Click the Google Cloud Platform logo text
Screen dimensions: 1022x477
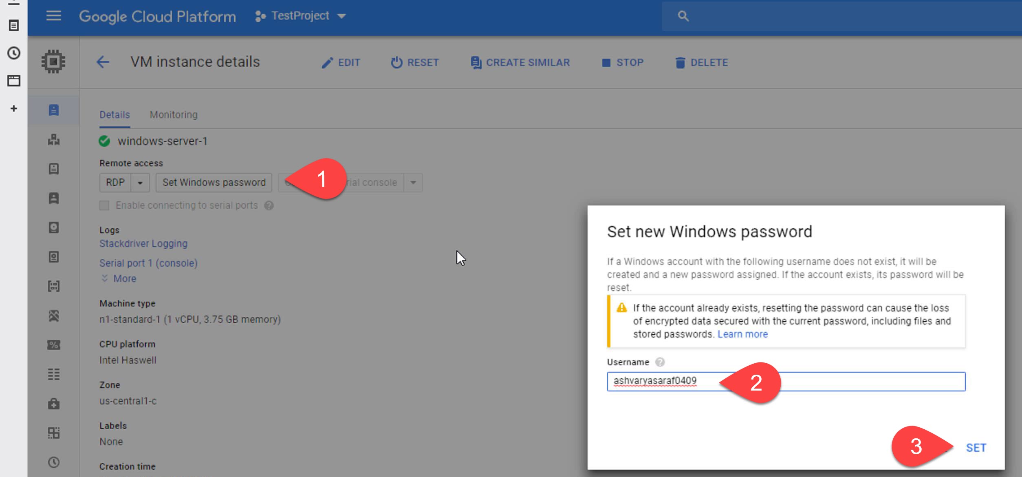[x=157, y=16]
